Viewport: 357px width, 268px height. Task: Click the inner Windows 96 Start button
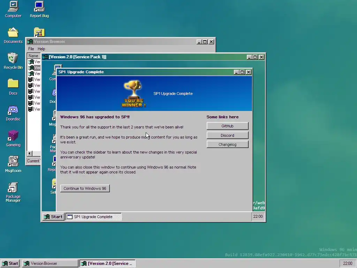(53, 217)
